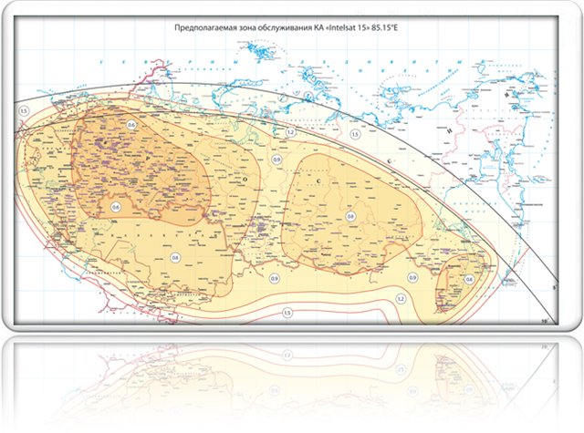
Task: Click the map title mentioning Intelsat 15
Action: point(287,27)
